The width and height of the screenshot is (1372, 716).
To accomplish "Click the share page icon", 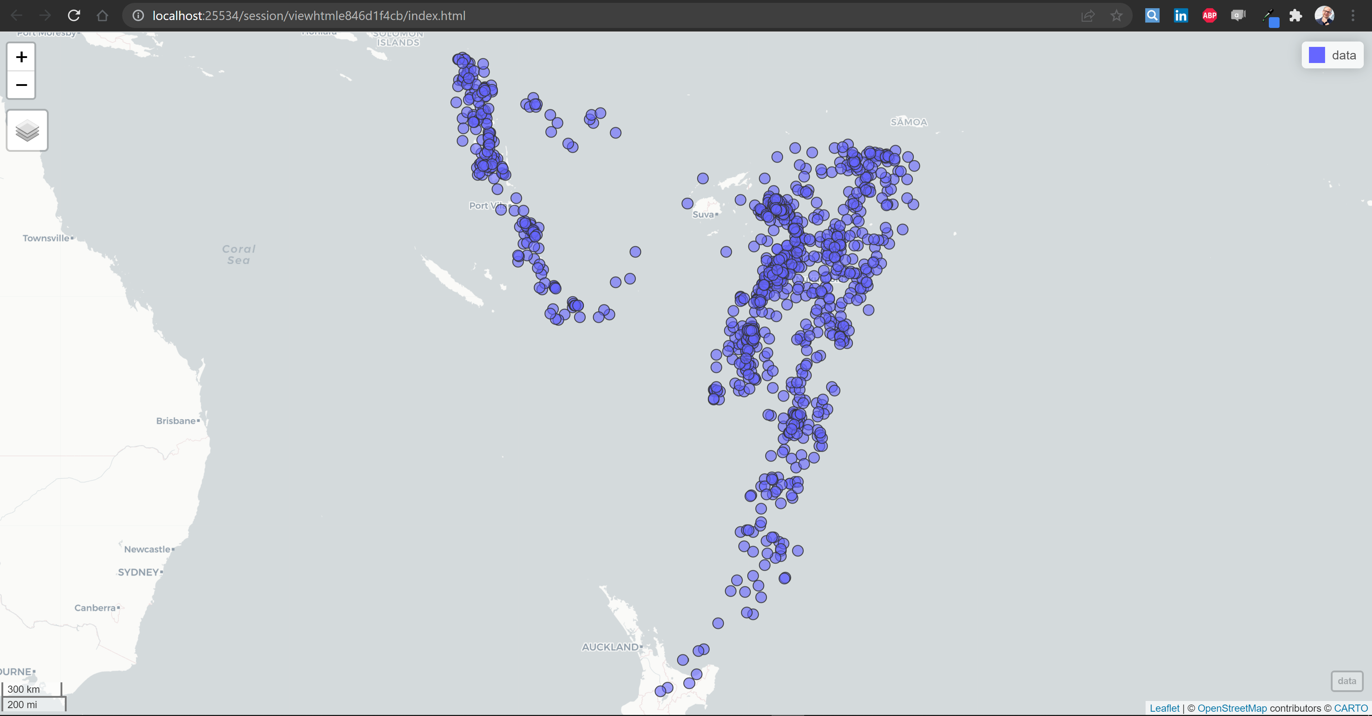I will pyautogui.click(x=1088, y=15).
